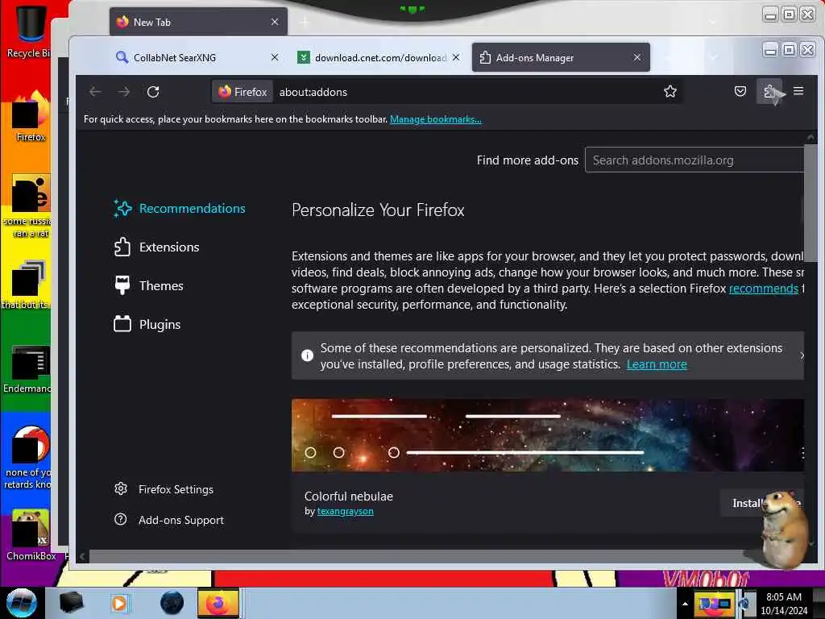Open the dark globe taskbar icon
825x619 pixels.
point(172,603)
